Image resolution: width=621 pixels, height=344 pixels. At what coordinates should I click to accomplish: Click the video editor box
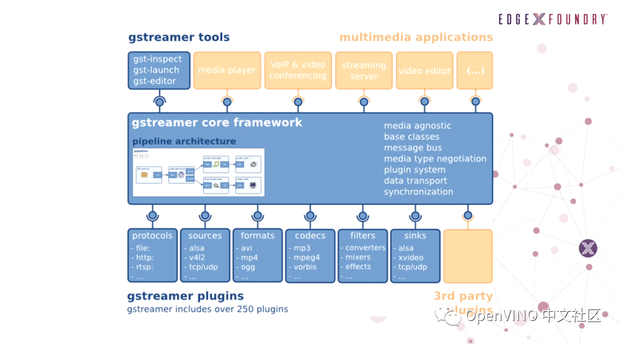[424, 70]
